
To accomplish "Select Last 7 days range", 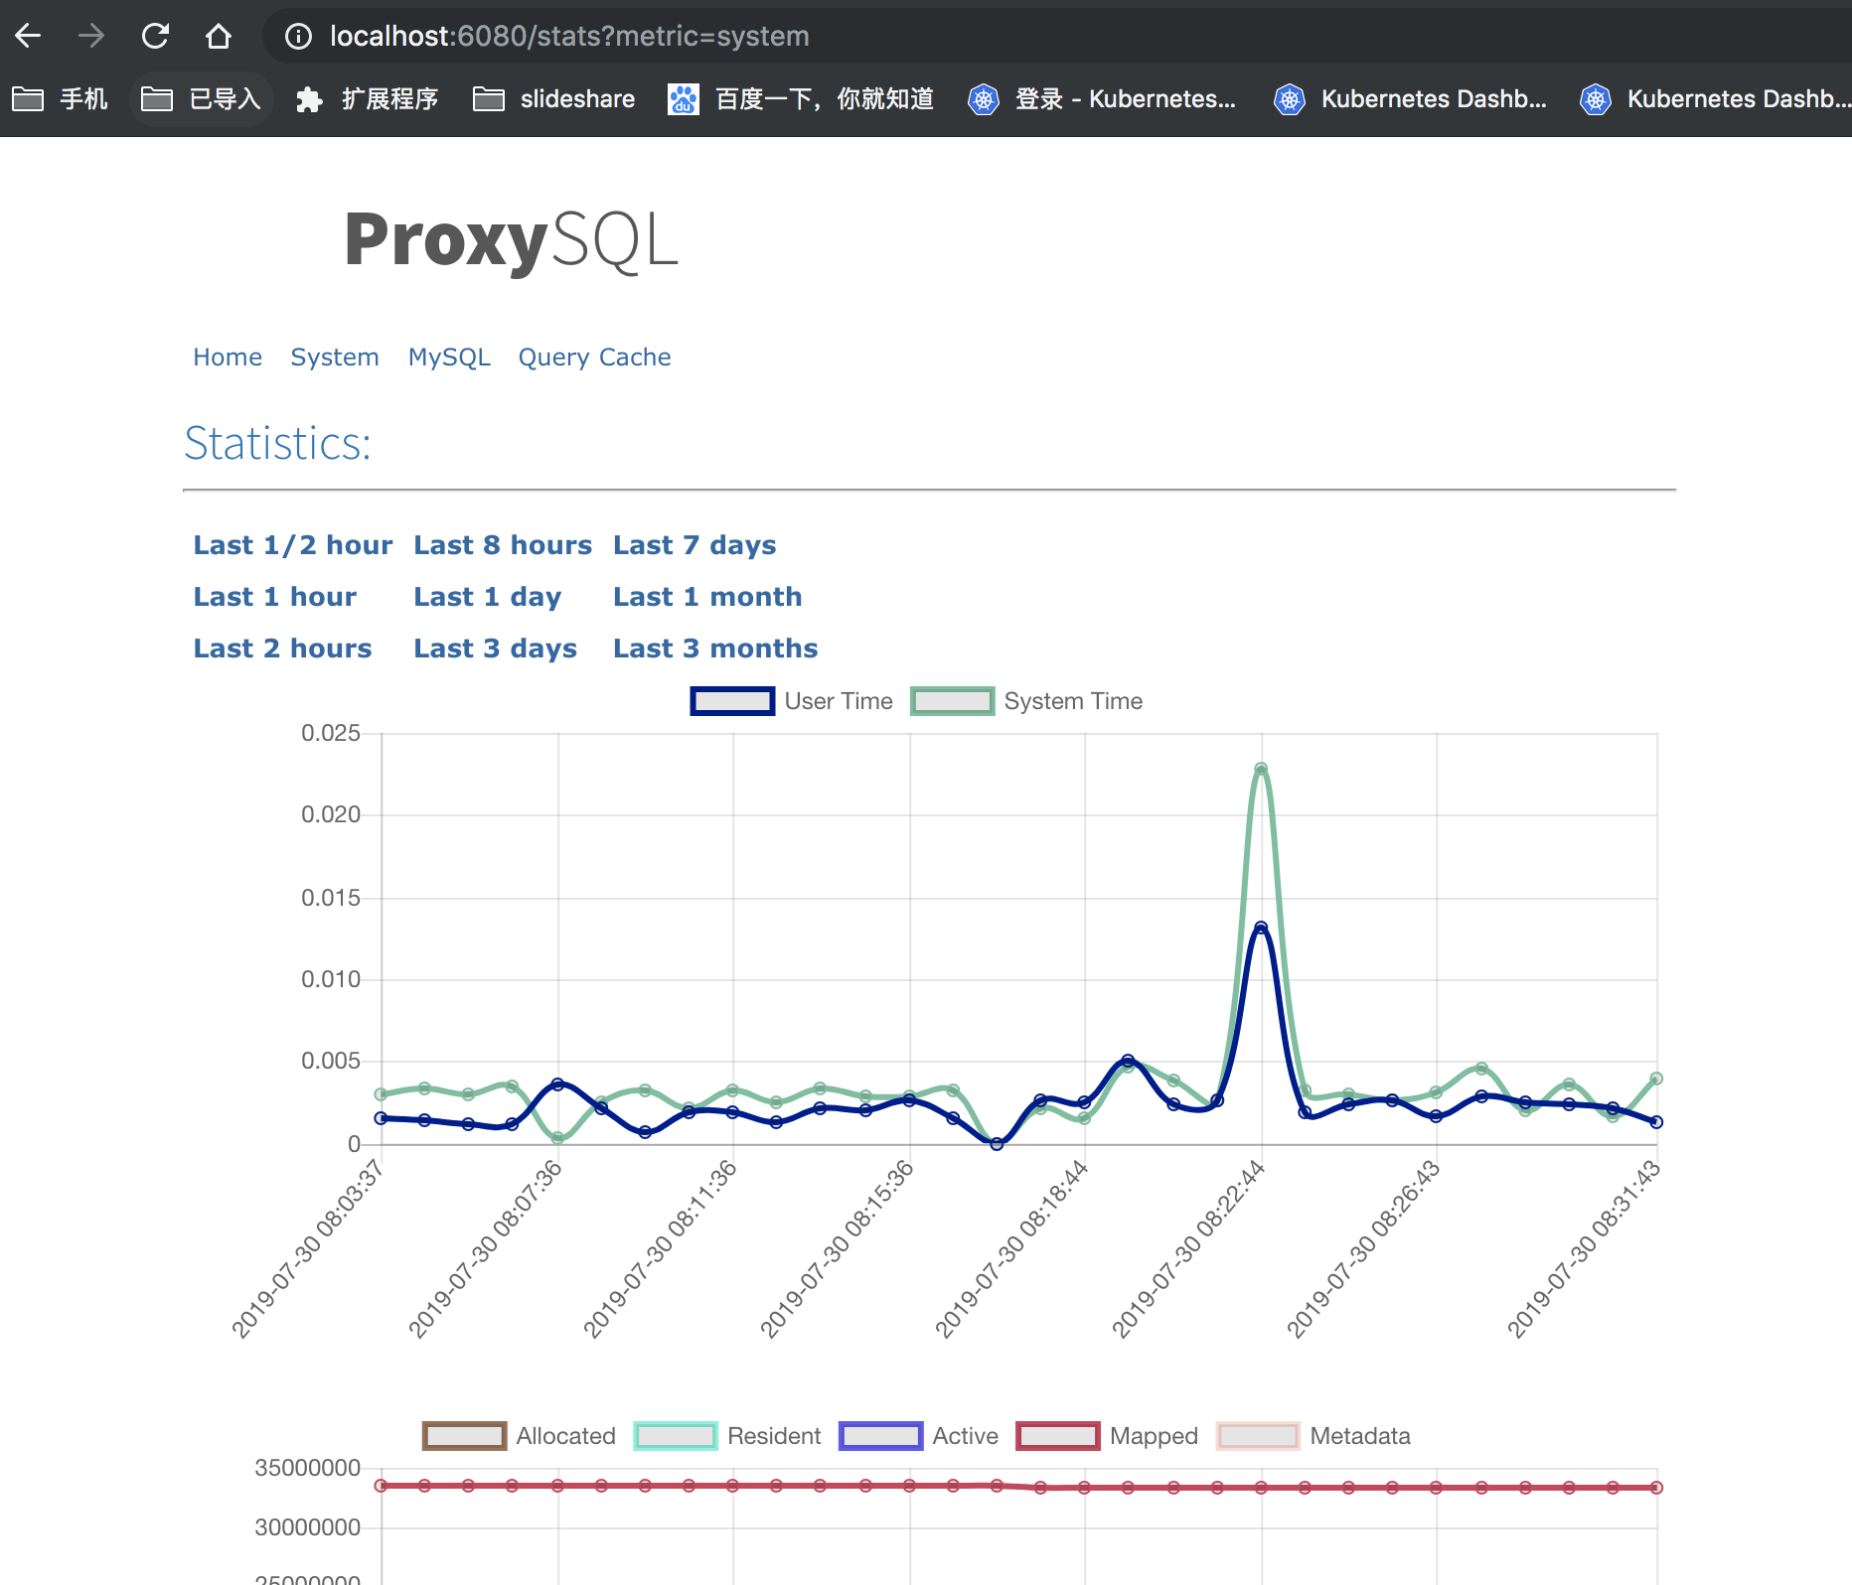I will (x=694, y=545).
